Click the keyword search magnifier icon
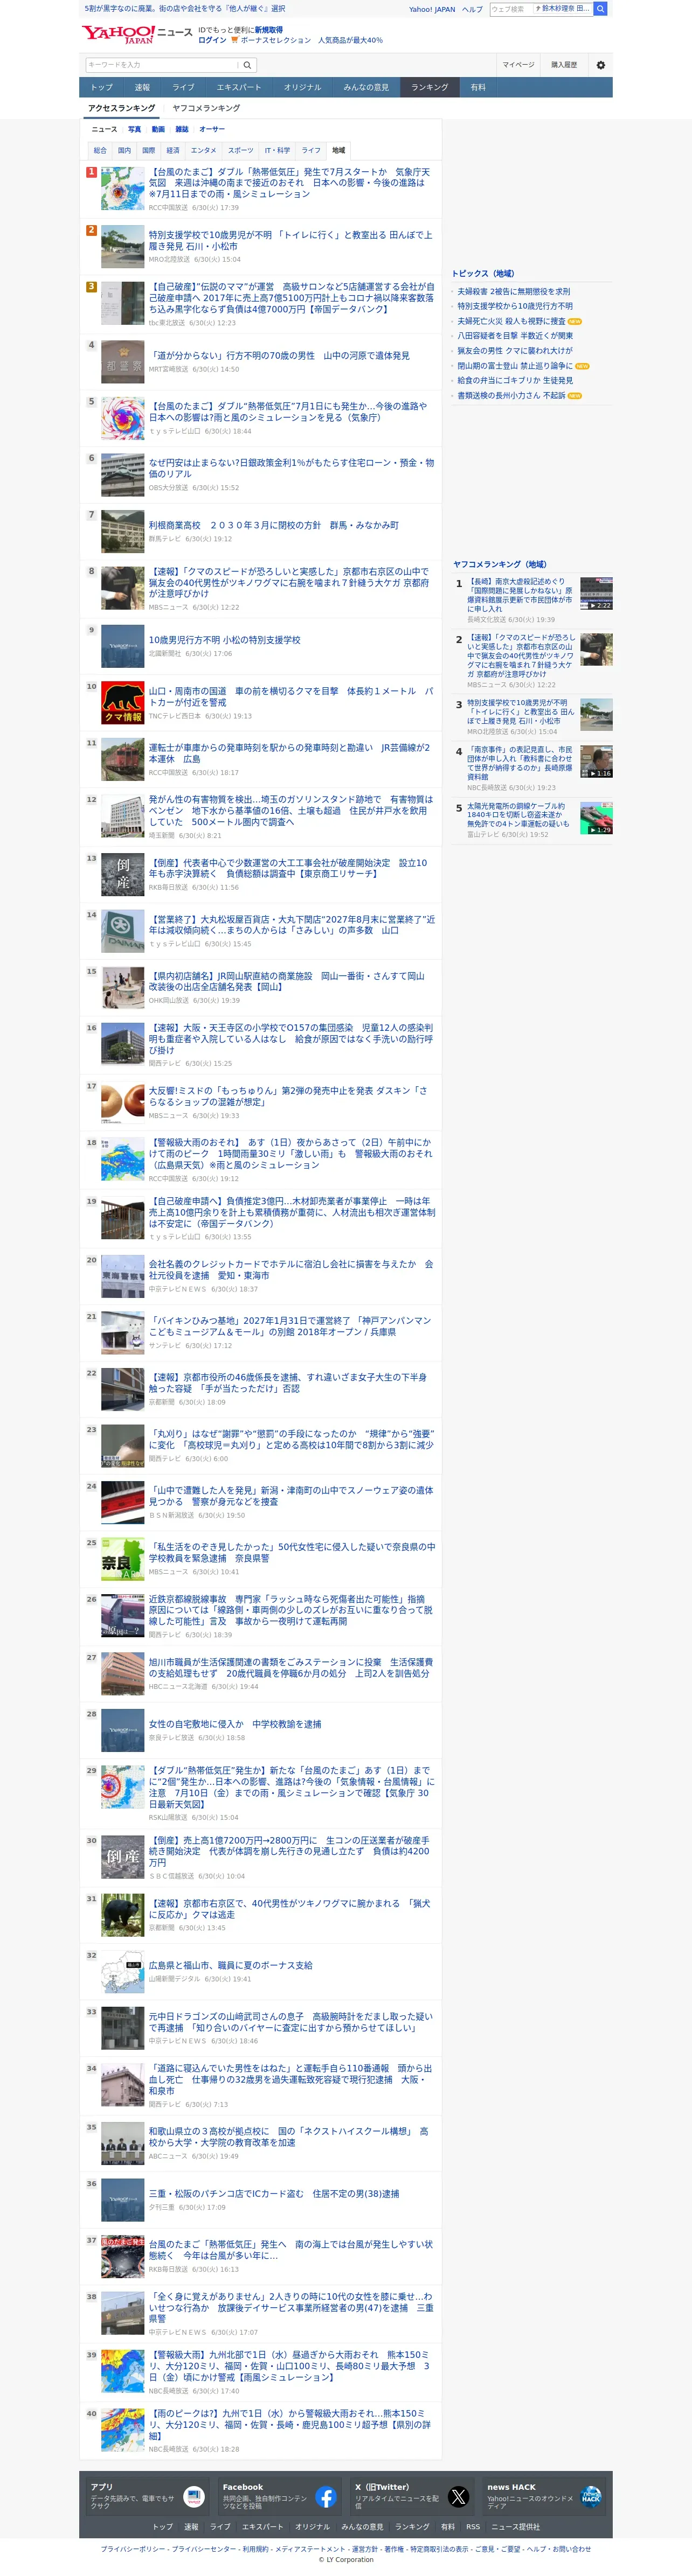Screen dimensions: 692x2576 (247, 65)
